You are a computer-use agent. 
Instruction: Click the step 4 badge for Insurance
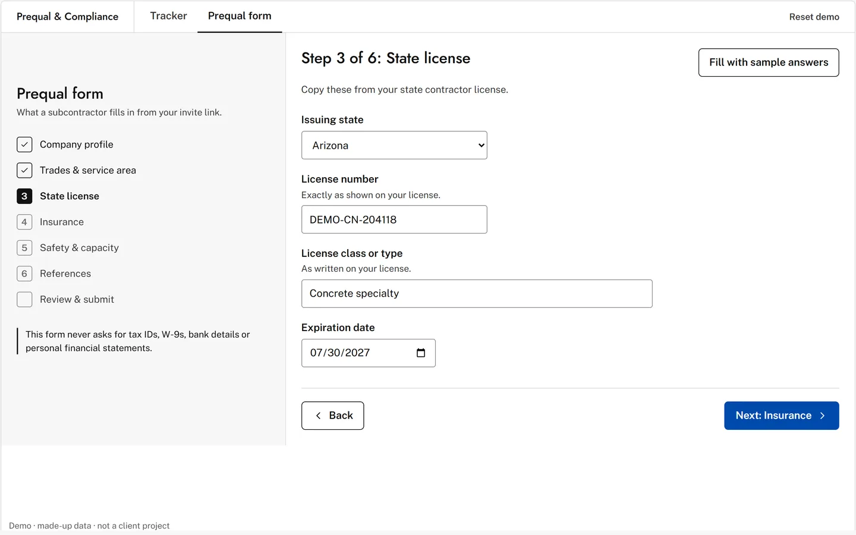[24, 222]
